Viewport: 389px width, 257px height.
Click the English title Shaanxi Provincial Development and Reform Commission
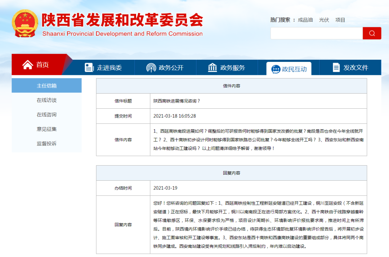point(122,34)
